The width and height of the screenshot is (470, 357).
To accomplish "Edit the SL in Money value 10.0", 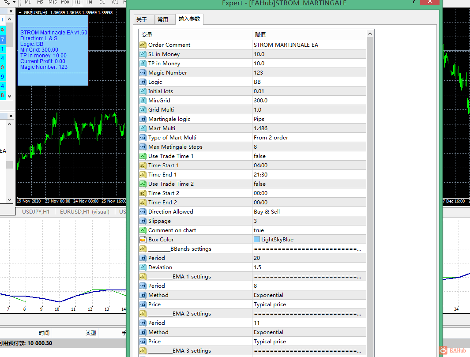I will (309, 54).
